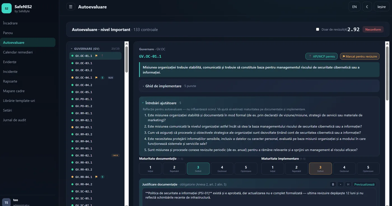
Task: Click the TE user avatar
Action: [6, 202]
